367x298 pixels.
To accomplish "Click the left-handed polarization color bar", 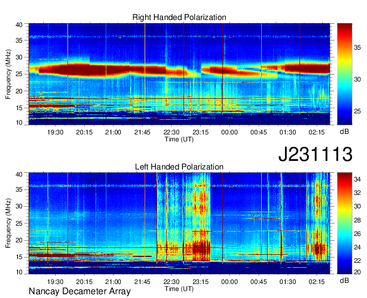I will pos(344,223).
